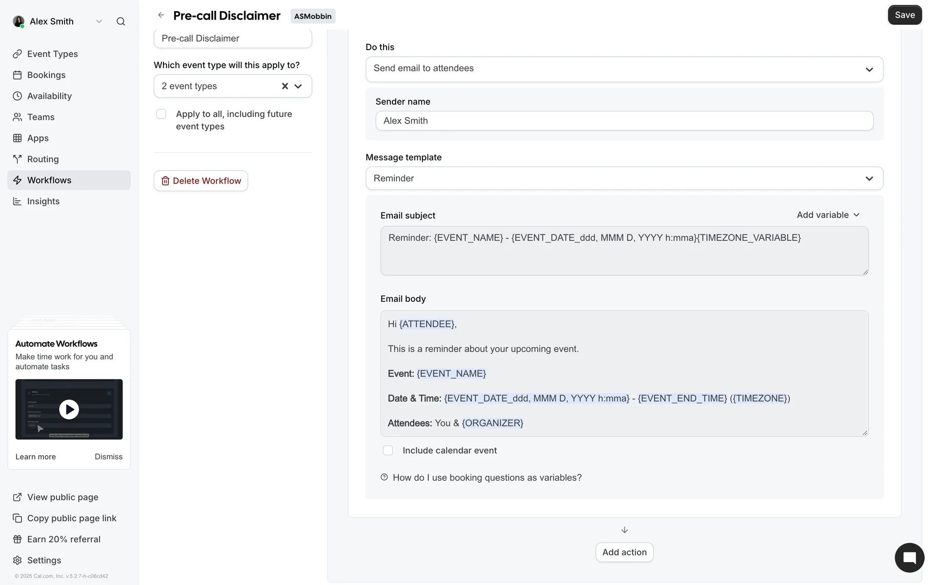Expand the Add variable menu
This screenshot has height=585, width=937.
pos(828,215)
